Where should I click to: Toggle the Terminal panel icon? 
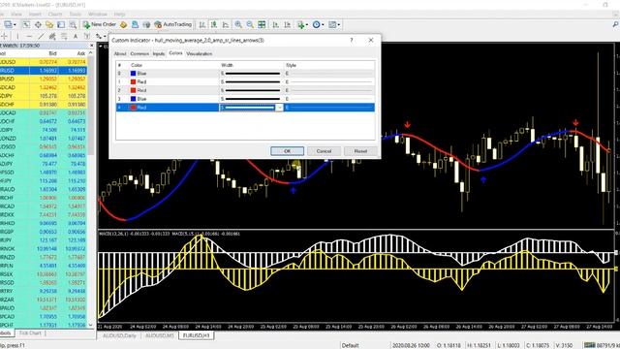61,24
